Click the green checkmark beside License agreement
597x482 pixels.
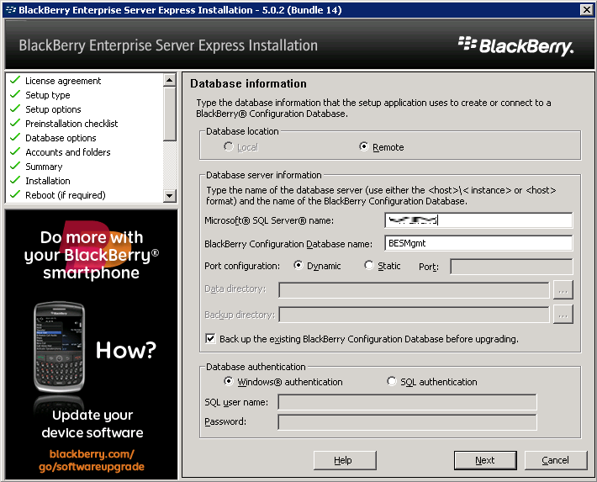(x=14, y=81)
